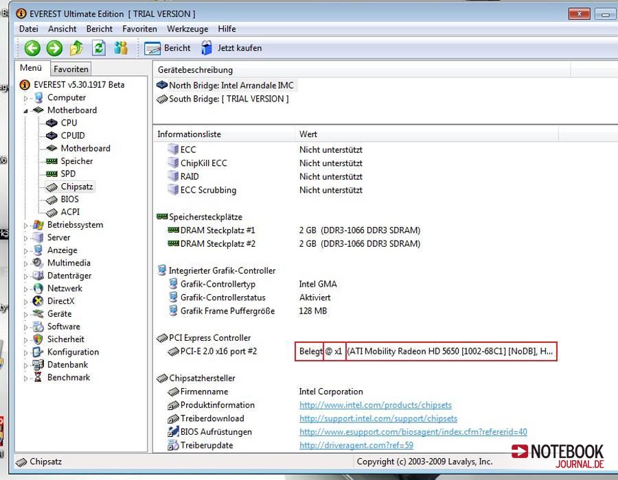Select the Benchmark tree item

tap(69, 377)
